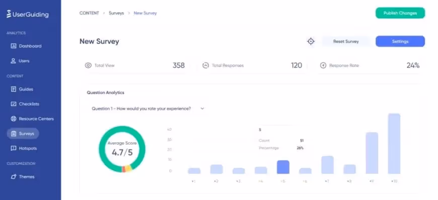Open Resource Centers in the sidebar
438x200 pixels.
point(32,119)
